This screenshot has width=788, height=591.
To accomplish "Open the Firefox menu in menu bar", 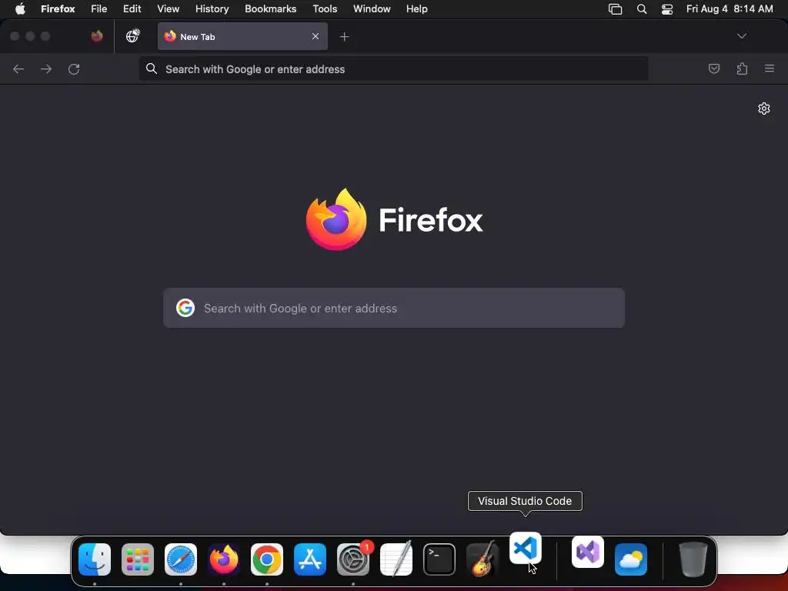I will click(x=58, y=8).
